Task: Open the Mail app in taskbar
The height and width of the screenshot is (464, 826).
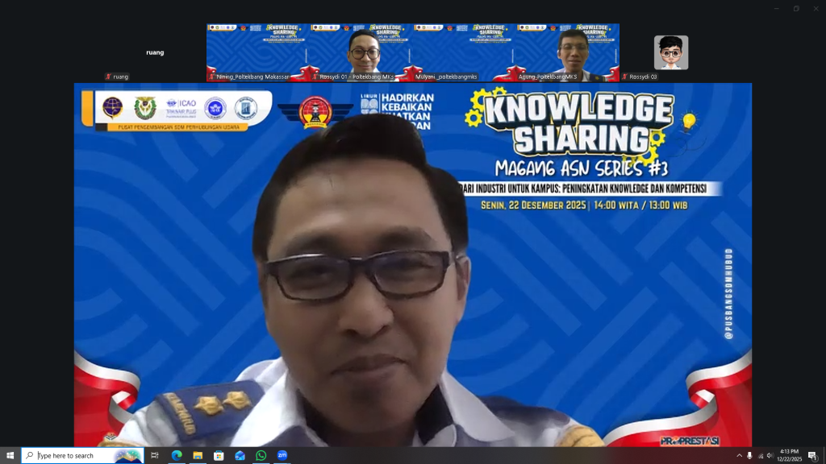Action: click(240, 455)
